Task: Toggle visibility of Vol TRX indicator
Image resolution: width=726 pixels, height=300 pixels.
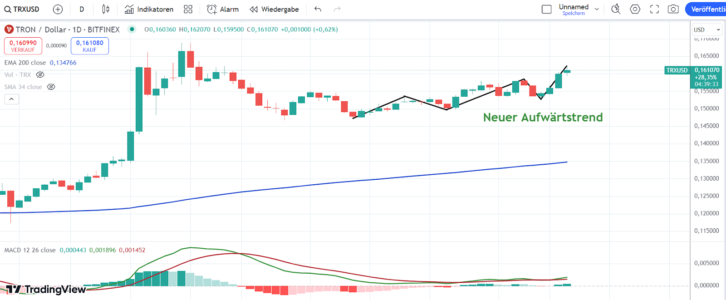Action: 40,75
